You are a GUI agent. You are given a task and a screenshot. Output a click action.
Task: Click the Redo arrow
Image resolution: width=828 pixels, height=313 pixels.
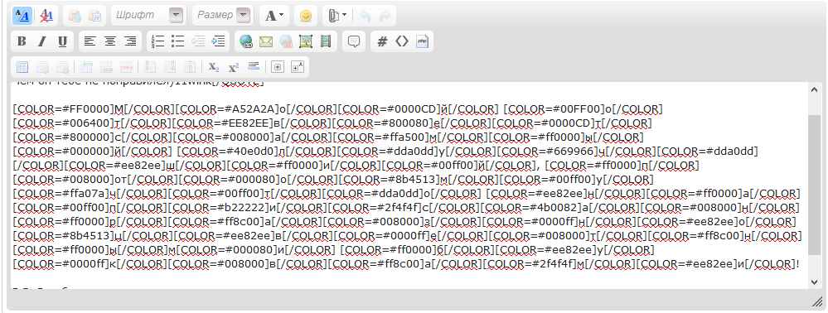[x=385, y=16]
